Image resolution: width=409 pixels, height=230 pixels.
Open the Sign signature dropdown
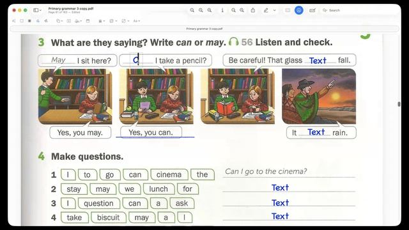78,21
